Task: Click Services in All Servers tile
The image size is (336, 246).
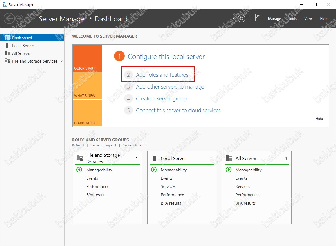Action: (x=243, y=186)
